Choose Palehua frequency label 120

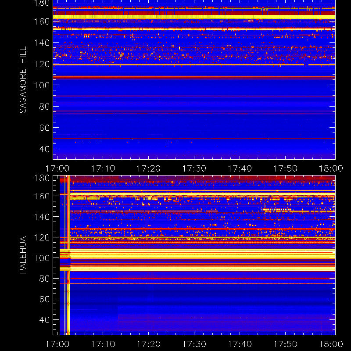42,237
